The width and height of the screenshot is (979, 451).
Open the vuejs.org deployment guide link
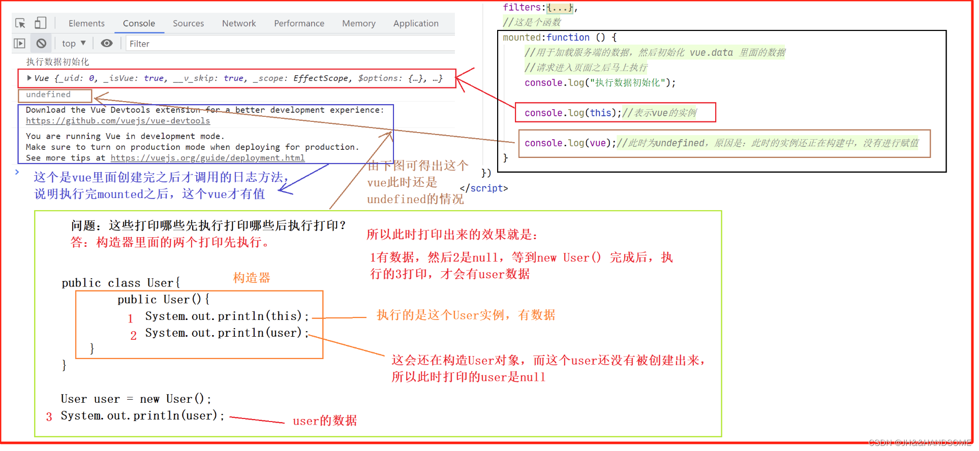[207, 158]
